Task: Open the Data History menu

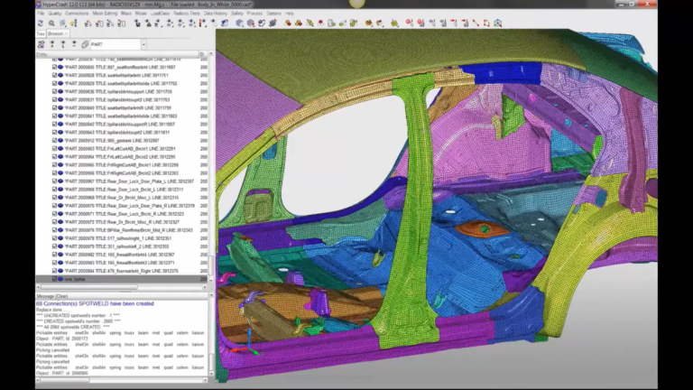Action: pos(216,14)
